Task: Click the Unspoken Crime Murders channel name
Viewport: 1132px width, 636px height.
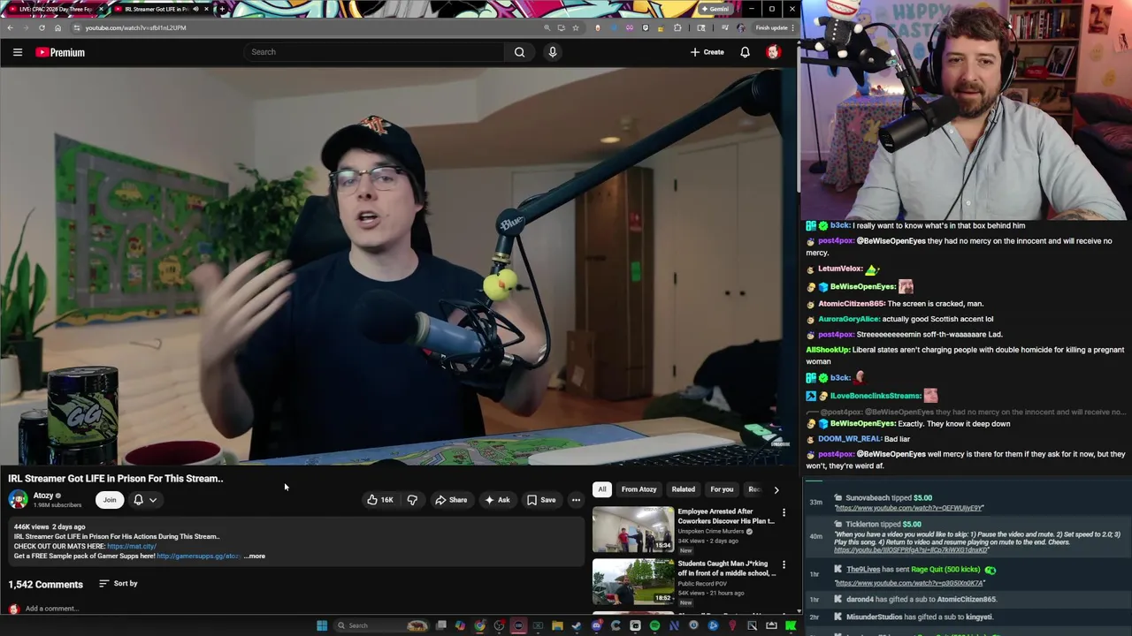Action: tap(712, 532)
